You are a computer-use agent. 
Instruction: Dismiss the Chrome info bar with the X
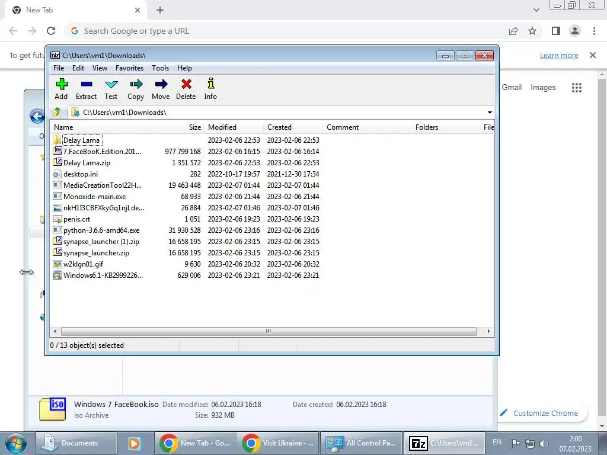point(593,55)
